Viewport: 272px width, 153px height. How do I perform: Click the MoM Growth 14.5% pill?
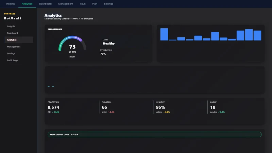pos(155,134)
